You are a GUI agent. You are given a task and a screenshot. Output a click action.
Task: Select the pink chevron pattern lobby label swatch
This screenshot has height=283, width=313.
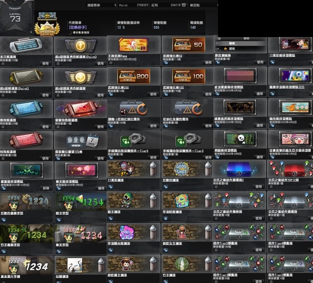[x=240, y=75]
